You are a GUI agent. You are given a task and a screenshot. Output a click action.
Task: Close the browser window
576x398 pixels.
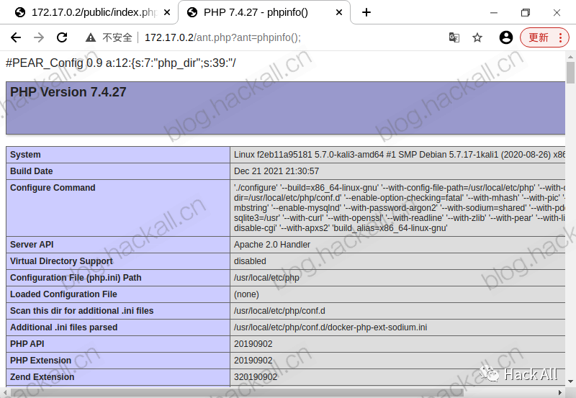(557, 13)
